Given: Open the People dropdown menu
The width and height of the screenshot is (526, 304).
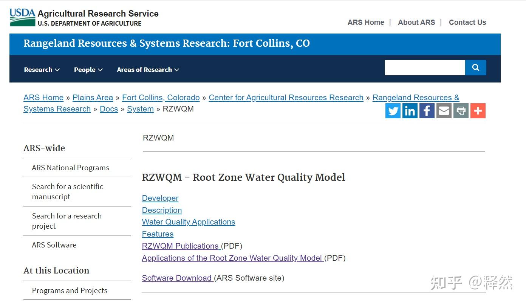Looking at the screenshot, I should tap(88, 70).
